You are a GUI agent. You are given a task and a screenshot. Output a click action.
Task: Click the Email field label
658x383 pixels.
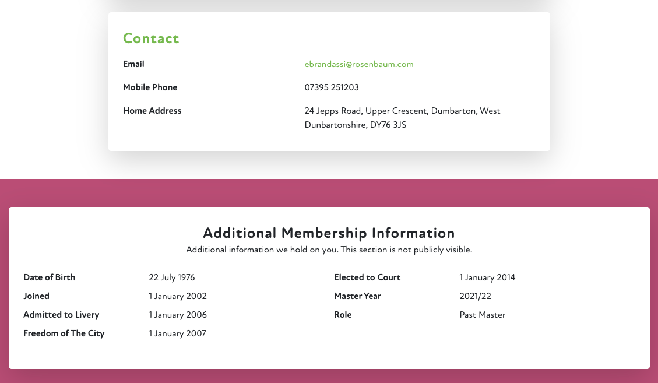pos(133,64)
